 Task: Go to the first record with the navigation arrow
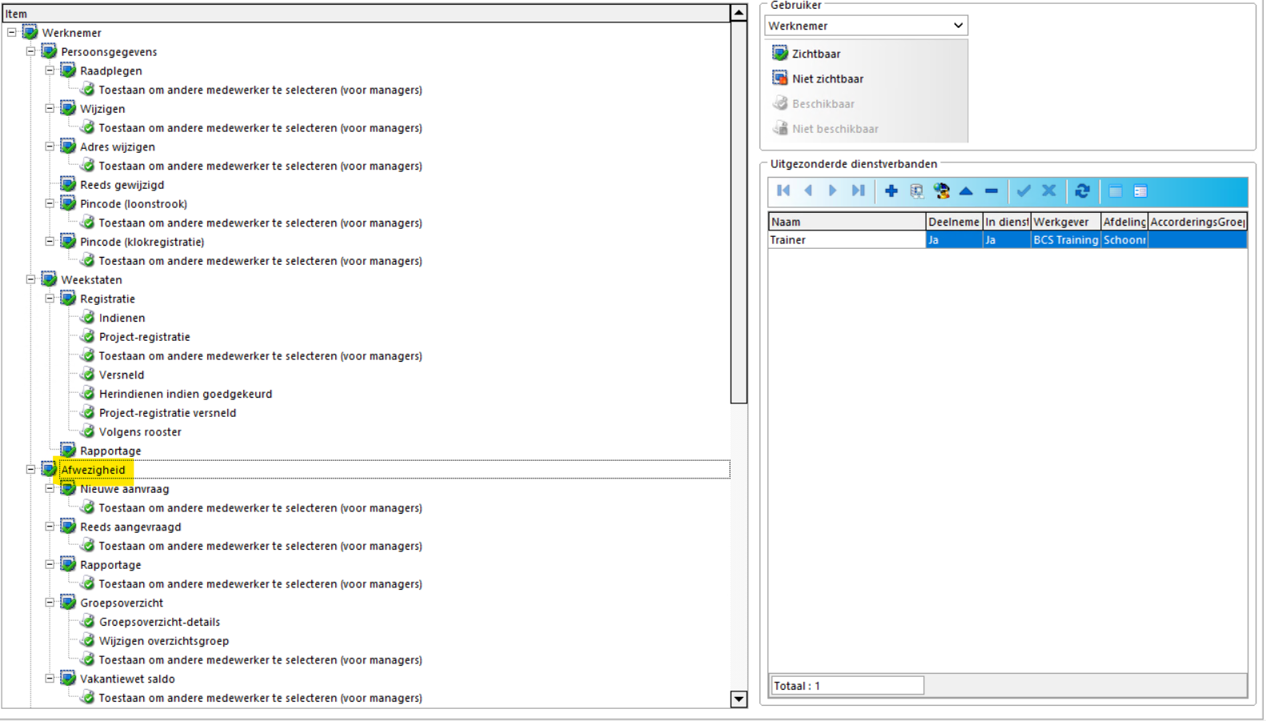point(783,191)
